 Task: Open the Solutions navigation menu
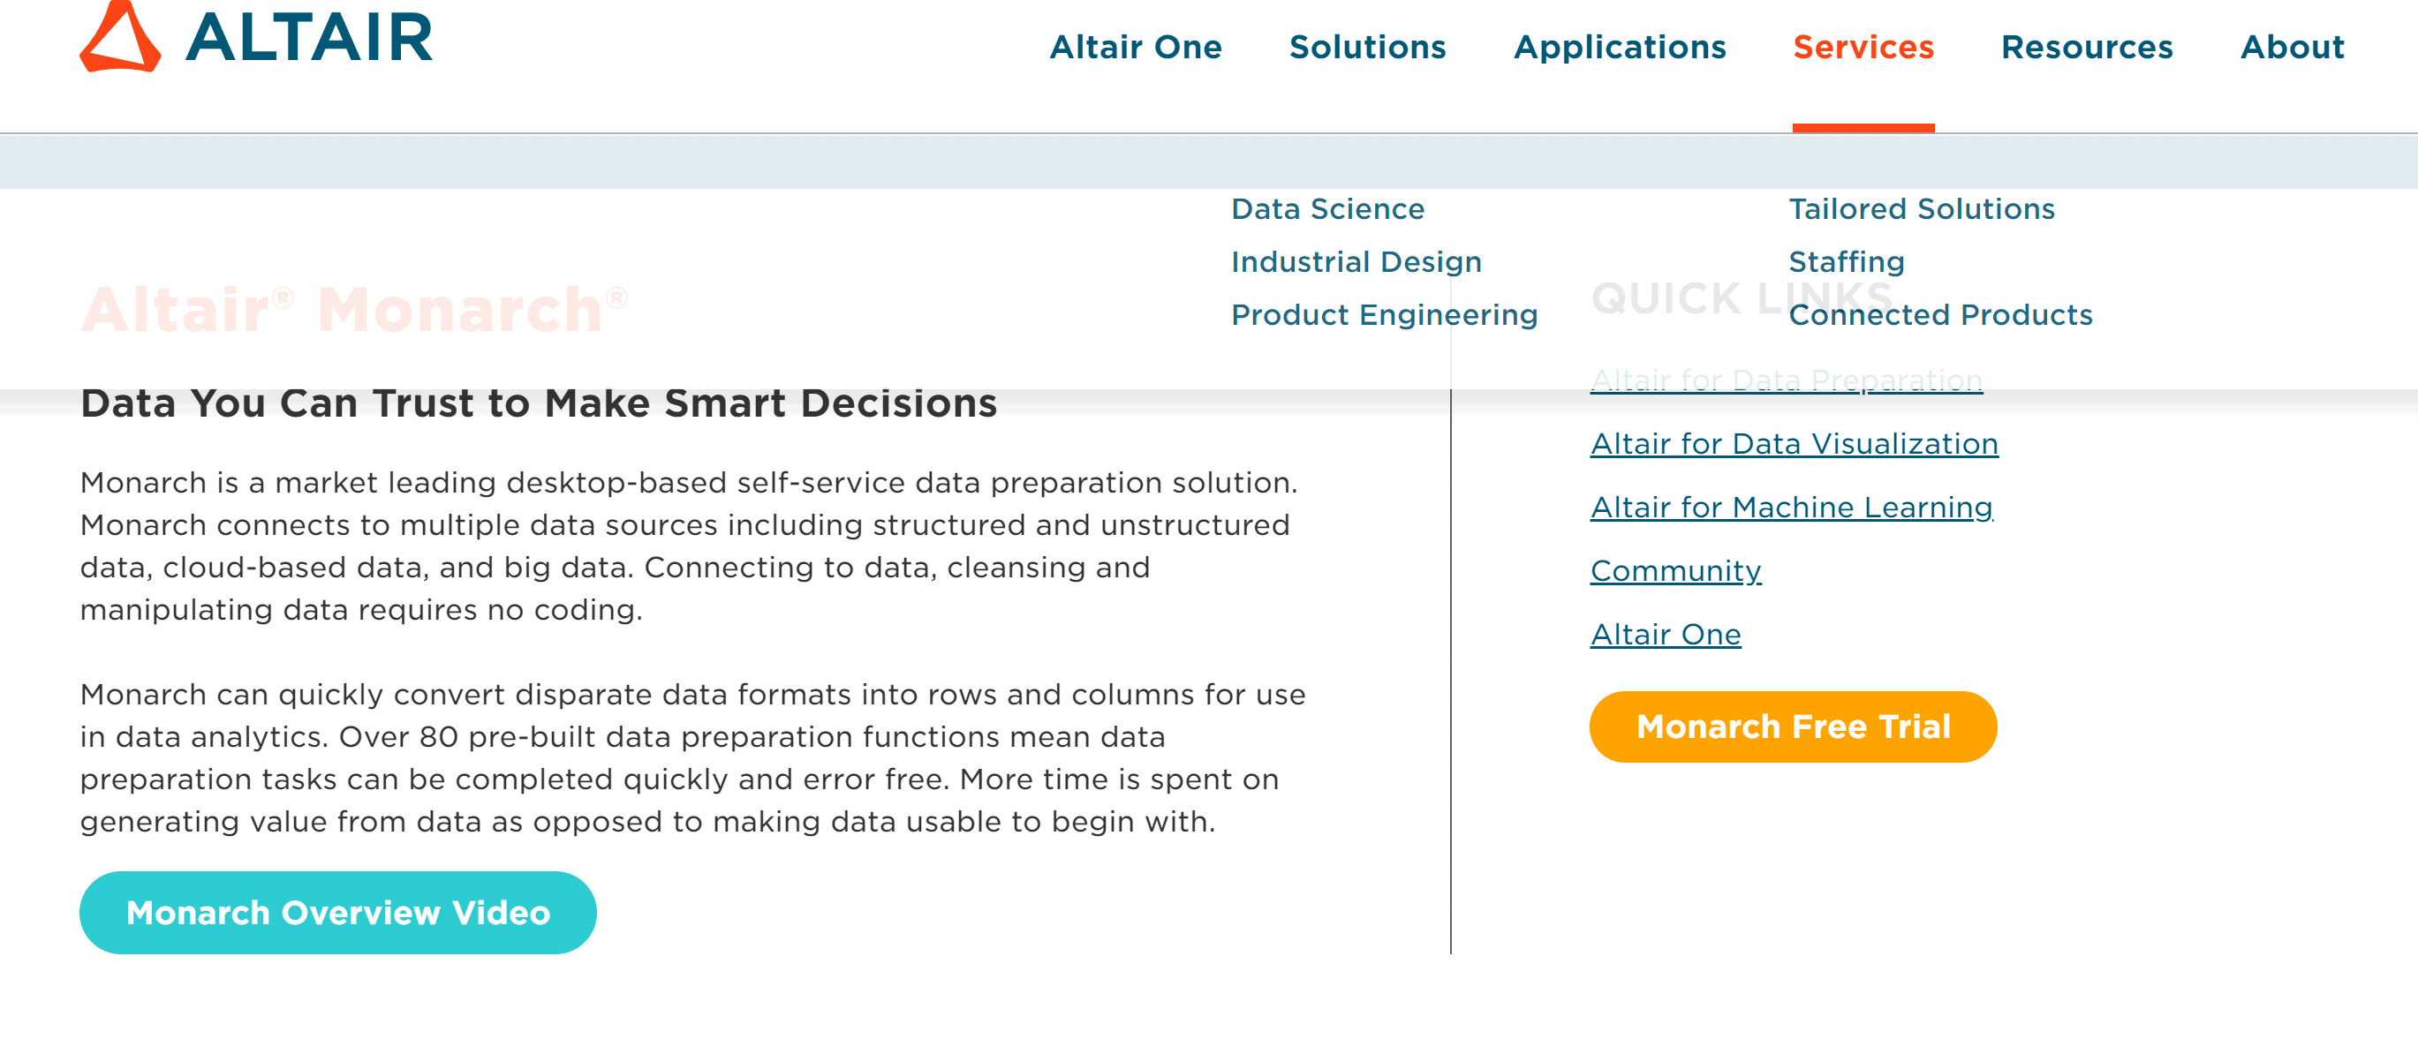(1367, 47)
